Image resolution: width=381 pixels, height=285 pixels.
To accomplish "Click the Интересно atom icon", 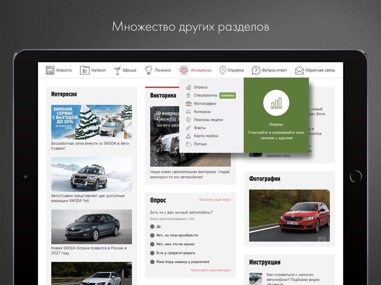I will click(184, 70).
